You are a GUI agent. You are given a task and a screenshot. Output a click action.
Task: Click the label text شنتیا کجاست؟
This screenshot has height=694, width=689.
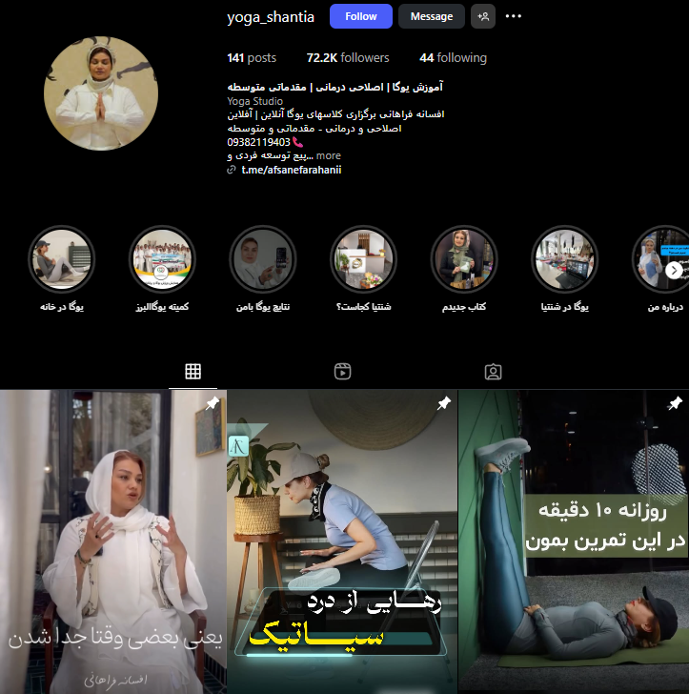363,307
